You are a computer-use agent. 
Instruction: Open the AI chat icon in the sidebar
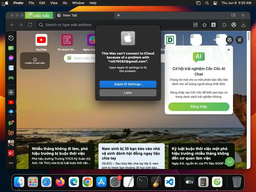coord(11,48)
